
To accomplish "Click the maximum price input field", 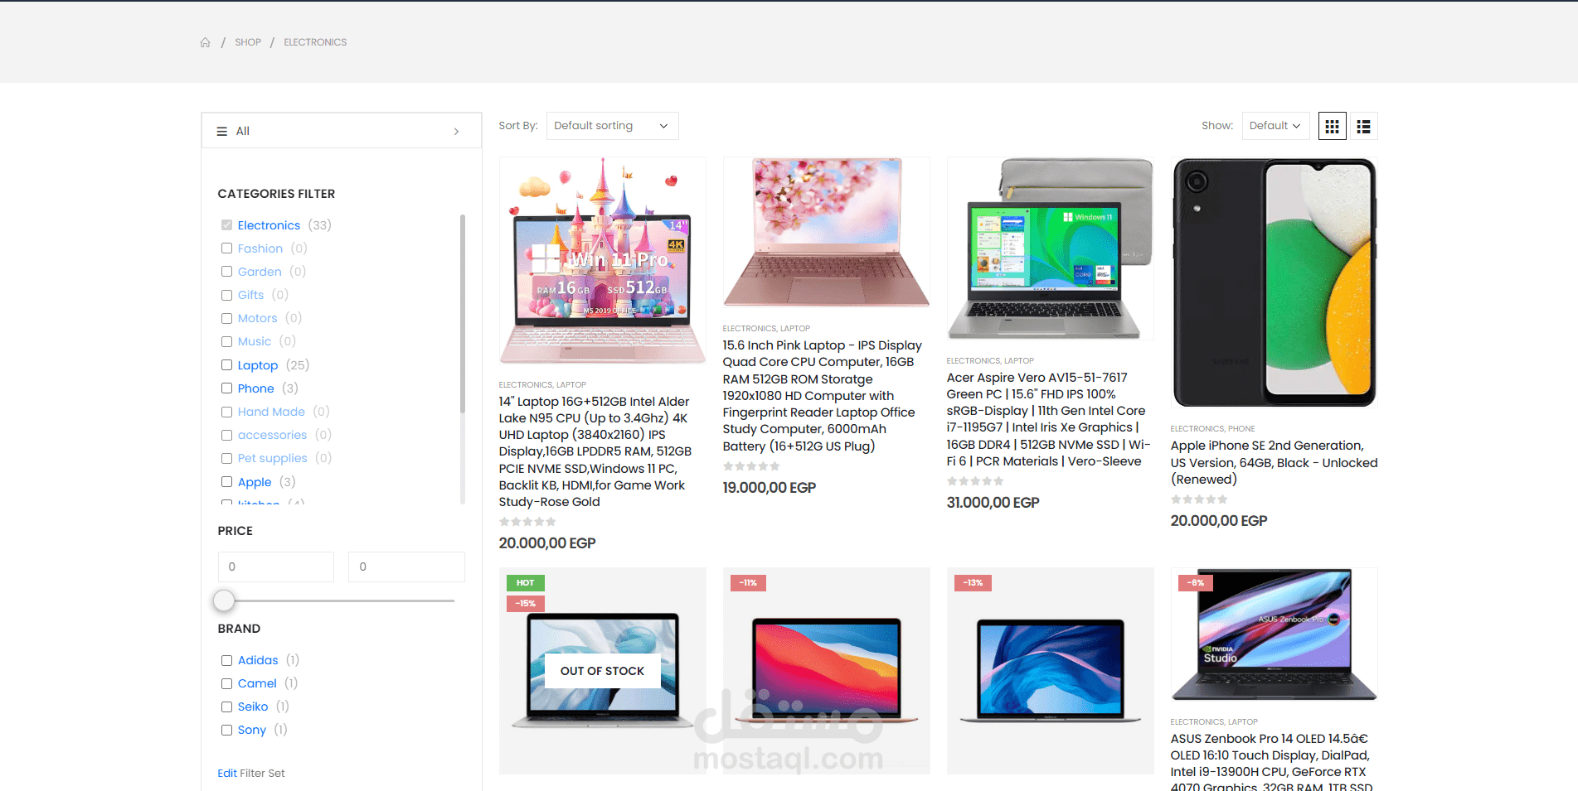I will tap(406, 567).
